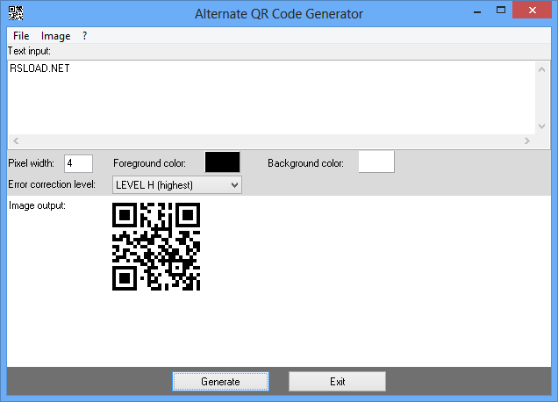Click the RSLOAD.NET text in input
Viewport: 558px width, 402px height.
click(39, 68)
